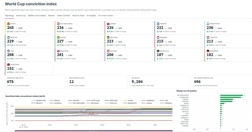Toggle SPAIN series in chart legend
This screenshot has height=132, width=252.
pos(128,100)
